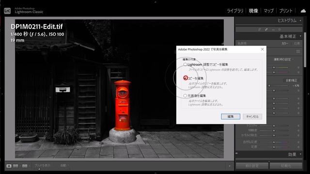Viewport: 310px width, 174px height.
Task: Switch to Before/After top-bottom view icon
Action: click(25, 166)
